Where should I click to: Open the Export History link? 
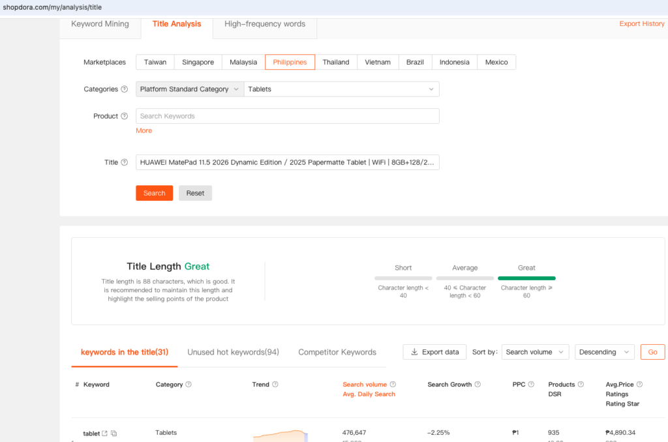point(641,24)
